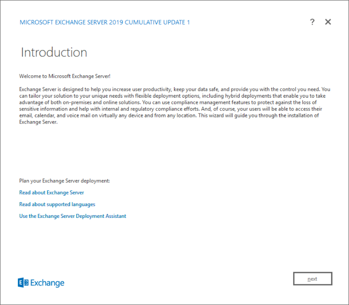Click the Microsoft Exchange Server 2019 Cumulative Update title
349x305 pixels.
pos(105,22)
